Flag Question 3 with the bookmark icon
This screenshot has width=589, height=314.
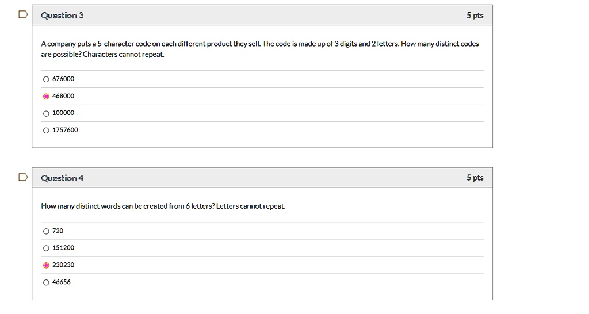pyautogui.click(x=22, y=15)
